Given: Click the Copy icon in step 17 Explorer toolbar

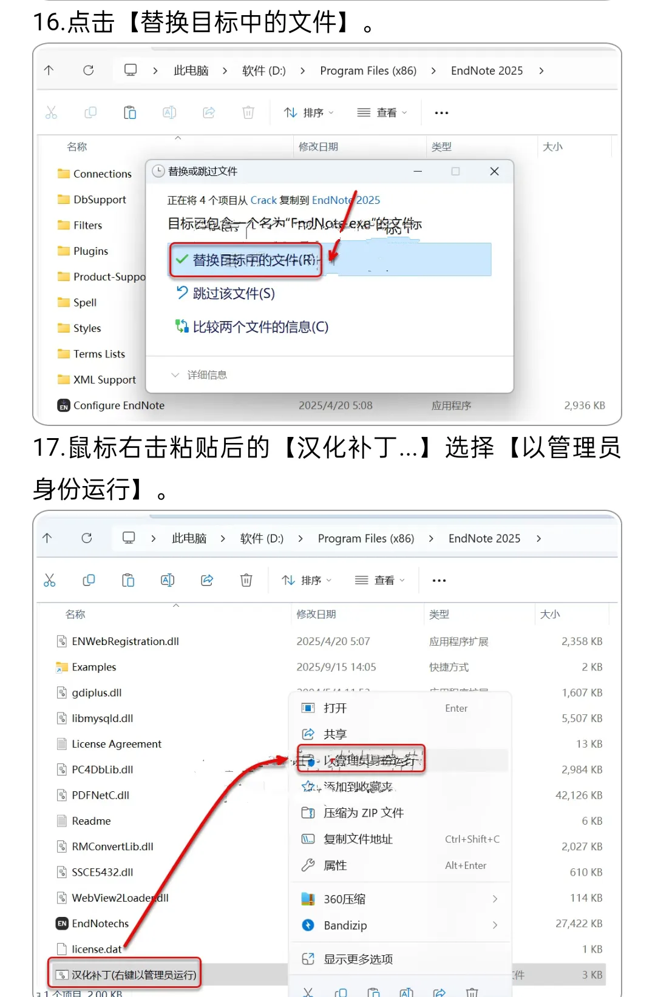Looking at the screenshot, I should [89, 581].
